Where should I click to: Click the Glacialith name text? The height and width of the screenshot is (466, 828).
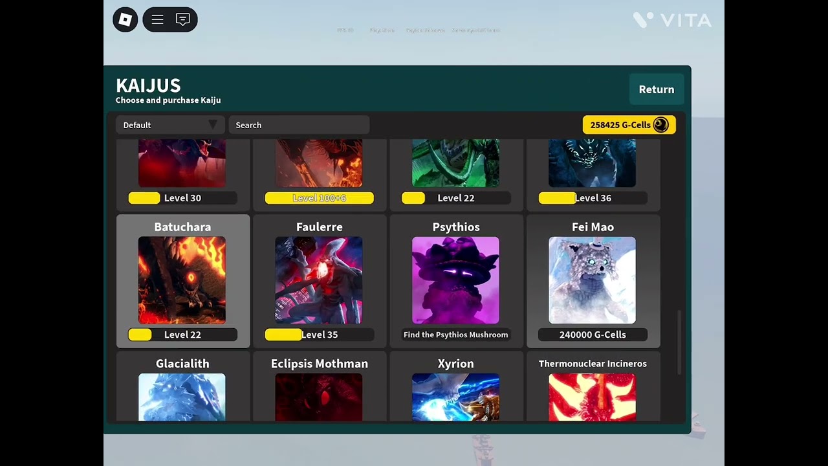tap(182, 364)
